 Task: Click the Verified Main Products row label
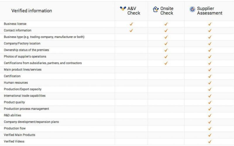point(19,135)
